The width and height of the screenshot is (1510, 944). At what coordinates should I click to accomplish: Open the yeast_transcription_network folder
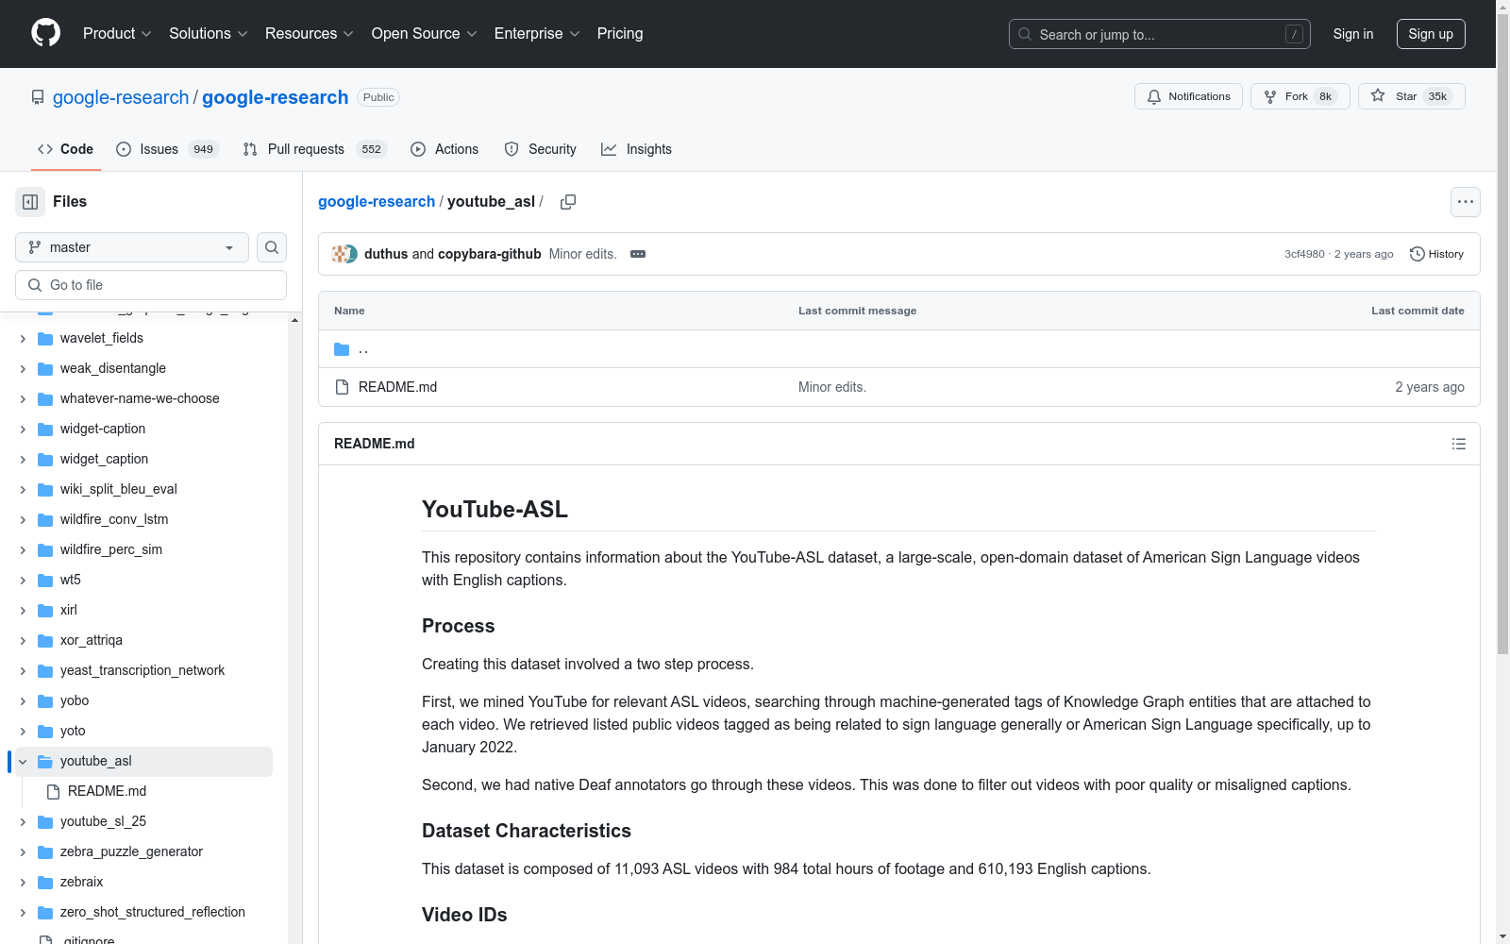tap(143, 671)
